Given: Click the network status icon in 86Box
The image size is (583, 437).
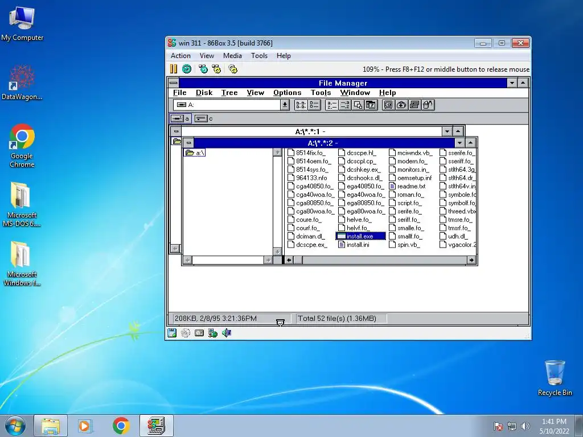Looking at the screenshot, I should (213, 333).
